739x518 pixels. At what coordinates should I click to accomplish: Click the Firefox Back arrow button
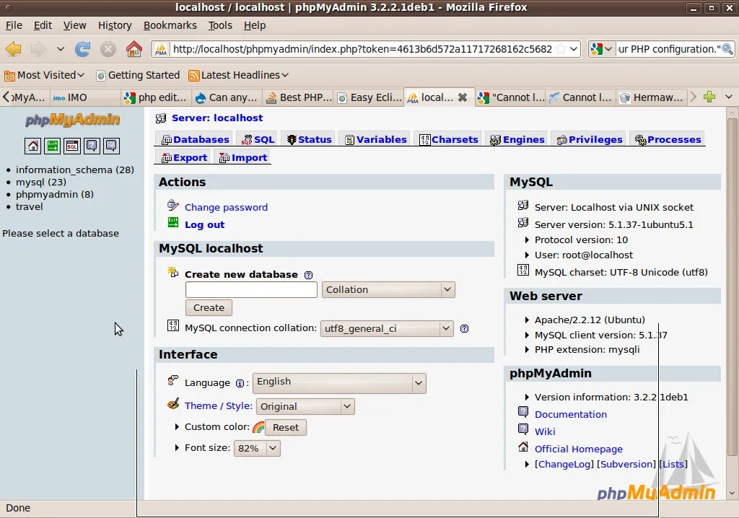click(13, 49)
